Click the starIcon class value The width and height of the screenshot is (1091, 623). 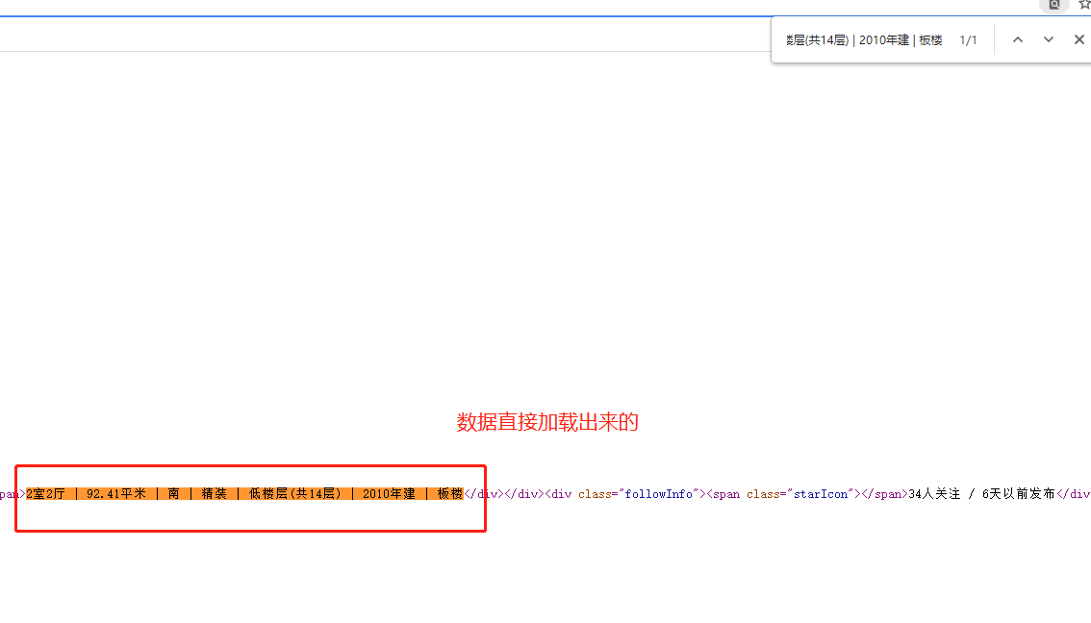click(x=821, y=493)
